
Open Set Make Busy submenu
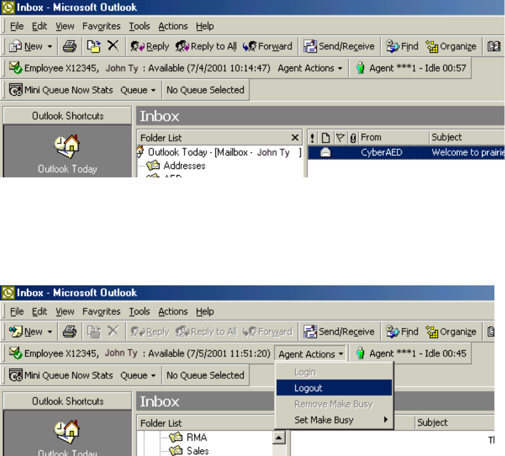click(334, 420)
